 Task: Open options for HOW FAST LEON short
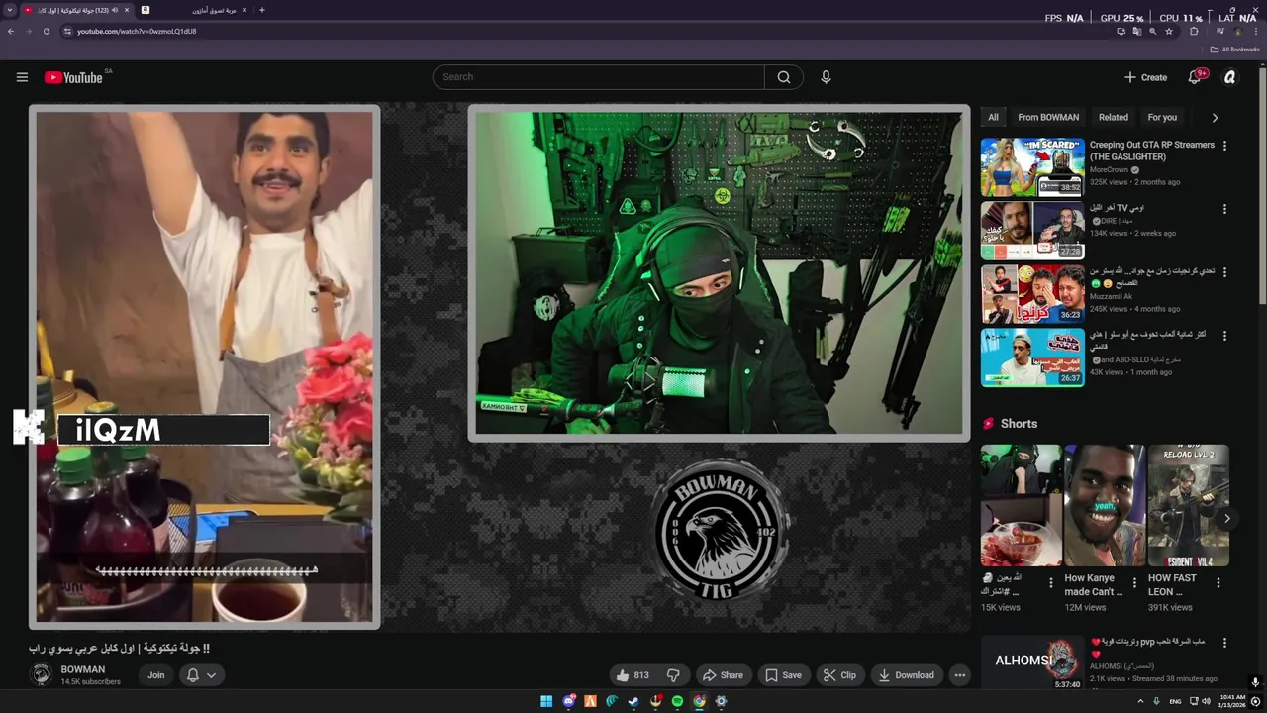coord(1218,583)
